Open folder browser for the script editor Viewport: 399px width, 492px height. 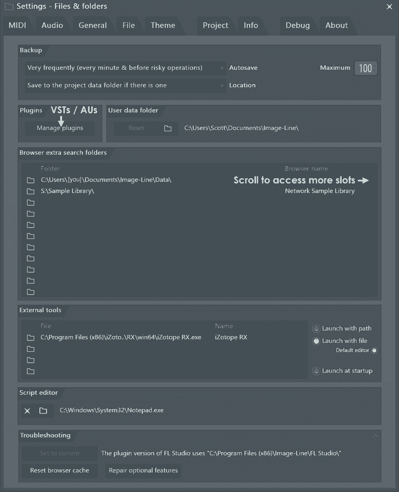coord(43,410)
